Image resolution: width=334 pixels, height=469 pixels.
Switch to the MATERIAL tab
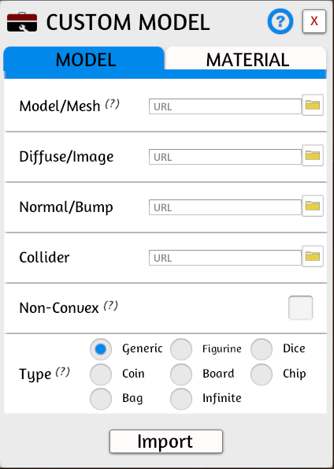[x=246, y=59]
